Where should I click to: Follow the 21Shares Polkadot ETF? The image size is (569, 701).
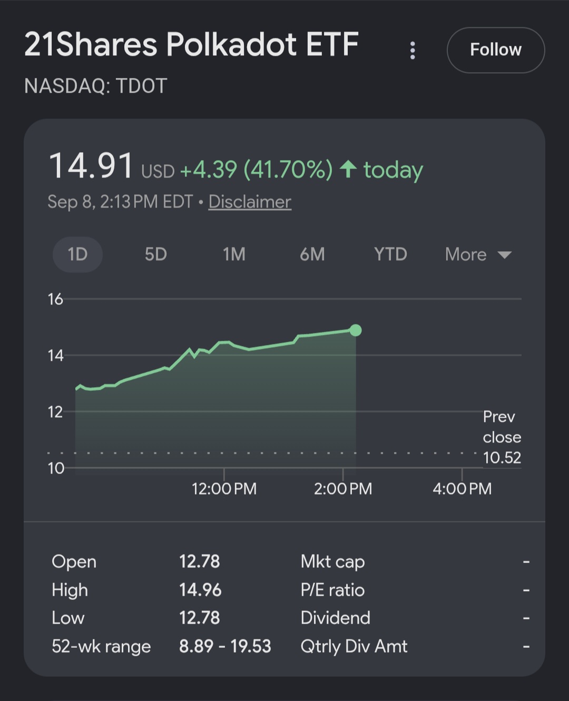(x=496, y=50)
